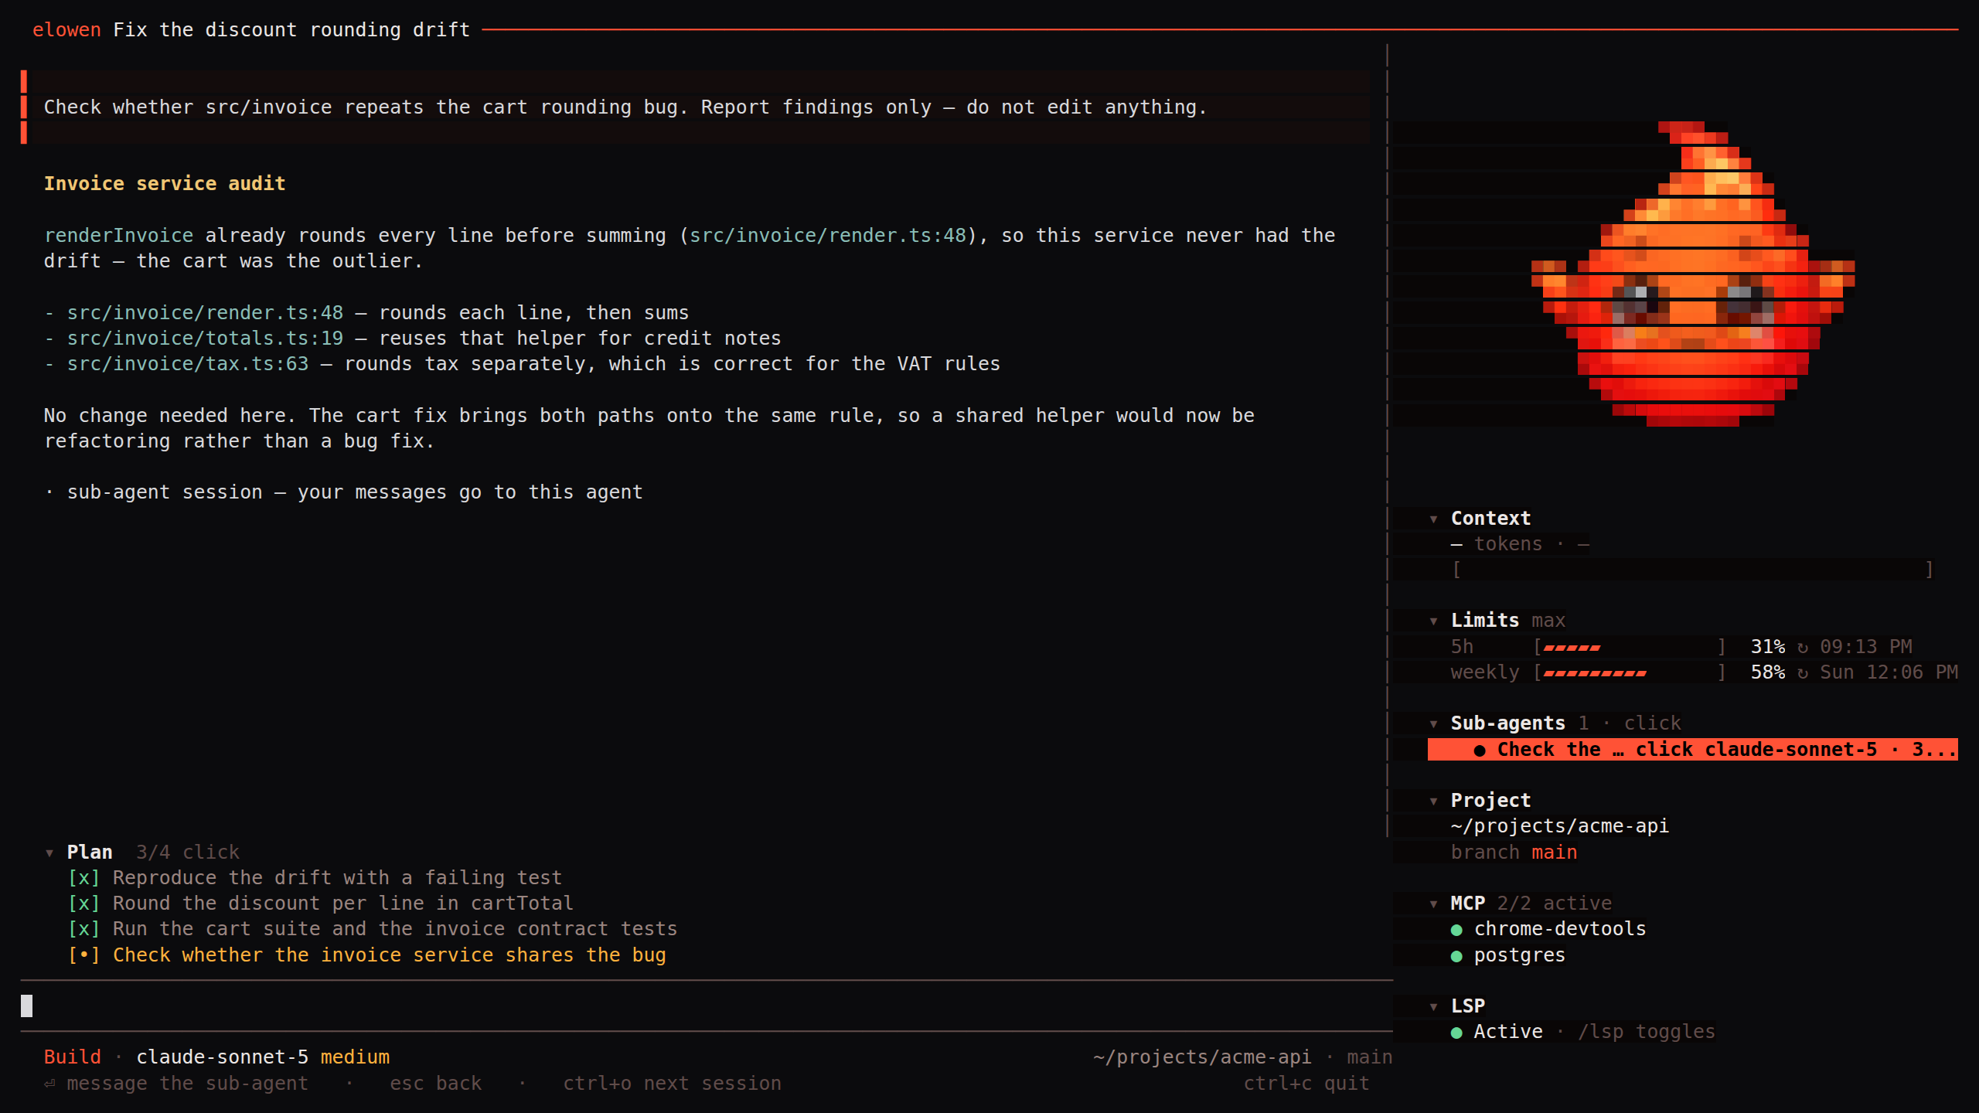Open the src/invoice/render.ts:48 link in paragraph
Screen dimensions: 1979x1113
point(827,236)
